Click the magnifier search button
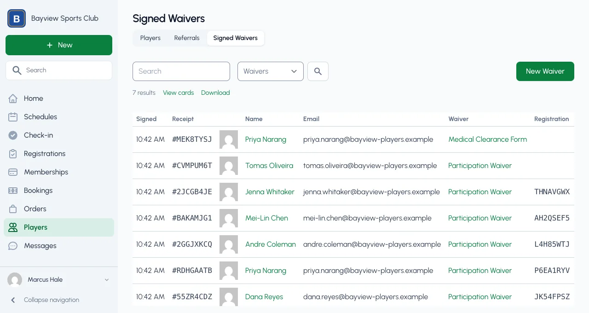The width and height of the screenshot is (589, 313). [318, 71]
